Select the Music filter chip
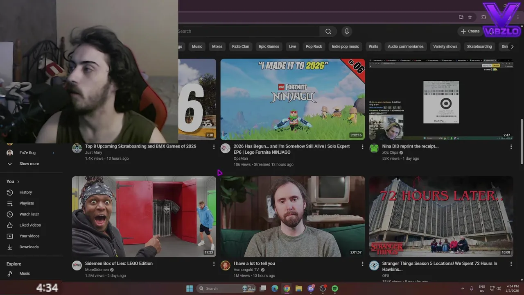This screenshot has width=524, height=295. (197, 47)
